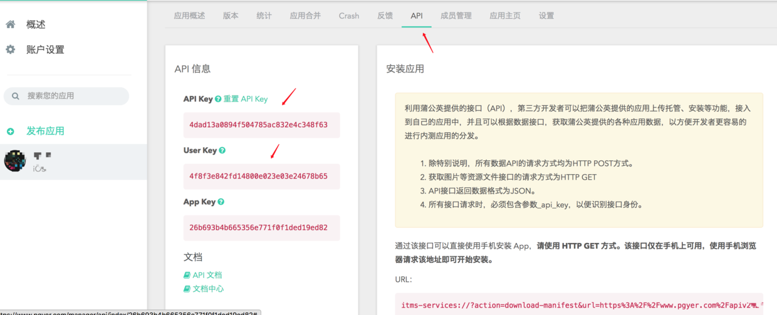Viewport: 777px width, 315px height.
Task: Select the User Key value 4f8f3e842fd1...
Action: (258, 176)
